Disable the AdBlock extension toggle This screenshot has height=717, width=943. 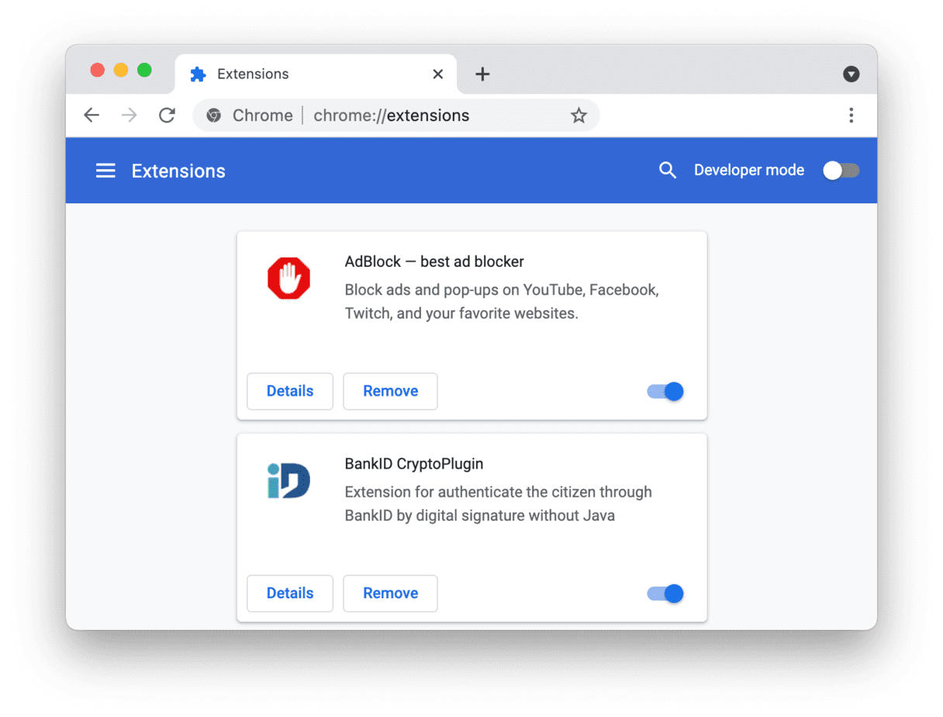tap(665, 392)
